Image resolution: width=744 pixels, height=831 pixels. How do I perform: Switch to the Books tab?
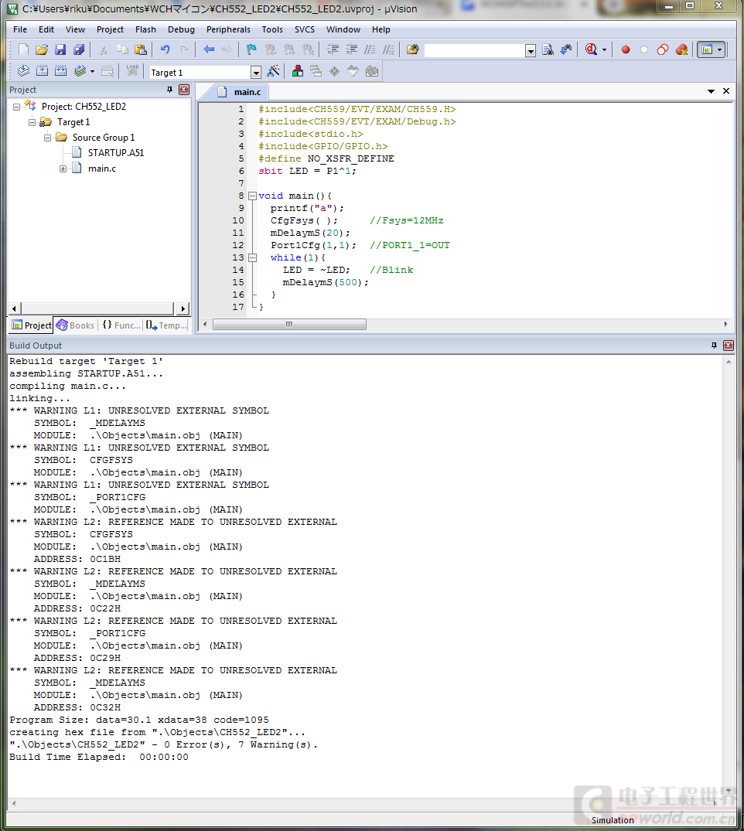click(x=75, y=325)
